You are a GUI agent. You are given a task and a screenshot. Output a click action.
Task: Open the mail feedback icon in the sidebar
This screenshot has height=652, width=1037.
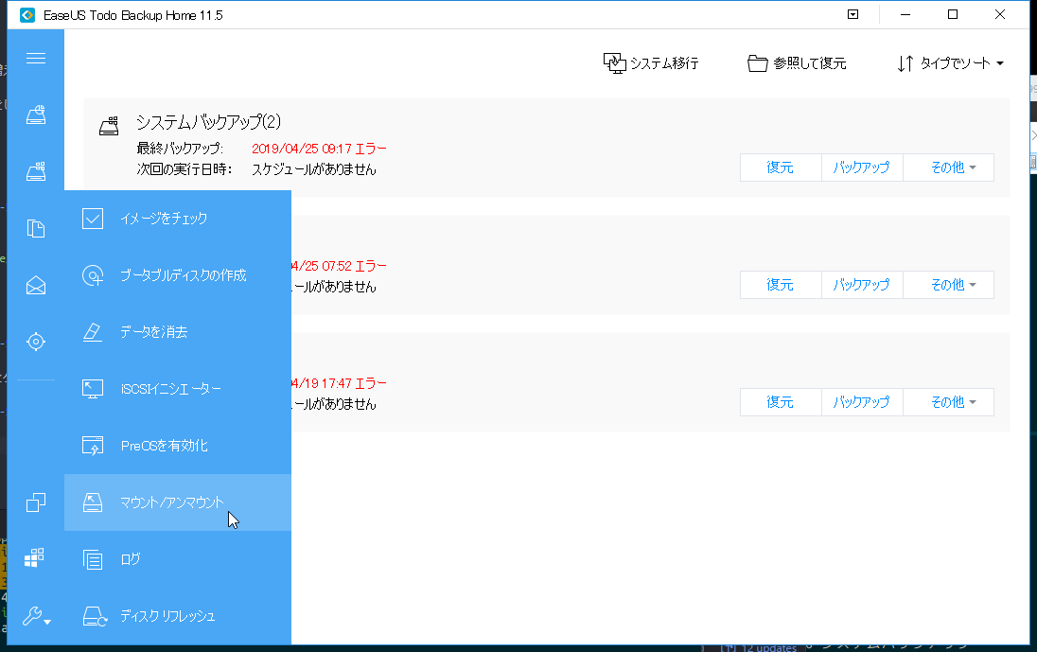[36, 285]
